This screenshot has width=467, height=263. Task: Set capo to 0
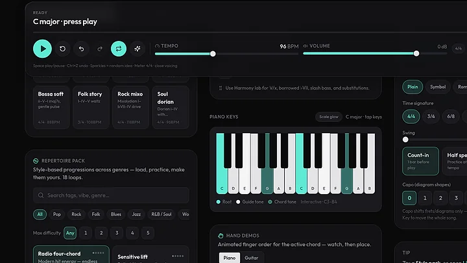point(409,198)
